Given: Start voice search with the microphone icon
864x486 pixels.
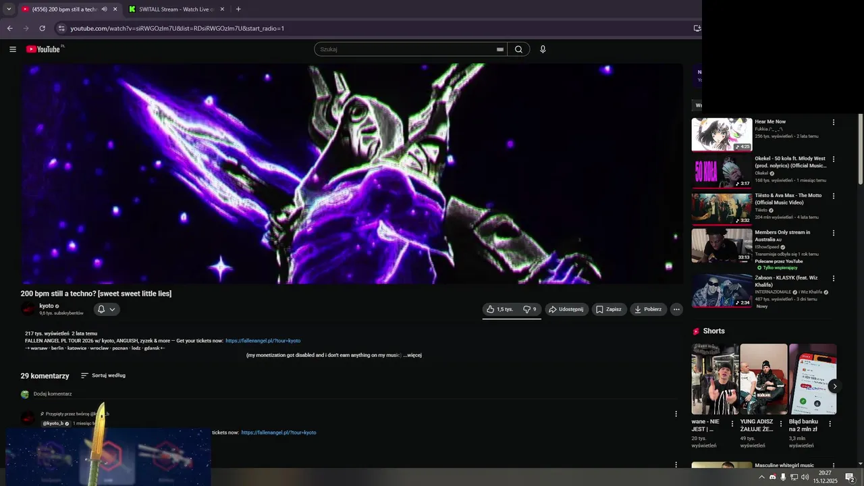Looking at the screenshot, I should [543, 49].
